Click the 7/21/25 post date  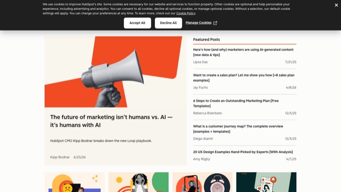[x=291, y=62]
